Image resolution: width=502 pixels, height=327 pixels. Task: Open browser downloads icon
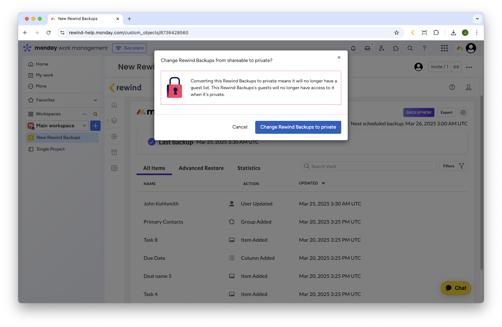point(453,33)
